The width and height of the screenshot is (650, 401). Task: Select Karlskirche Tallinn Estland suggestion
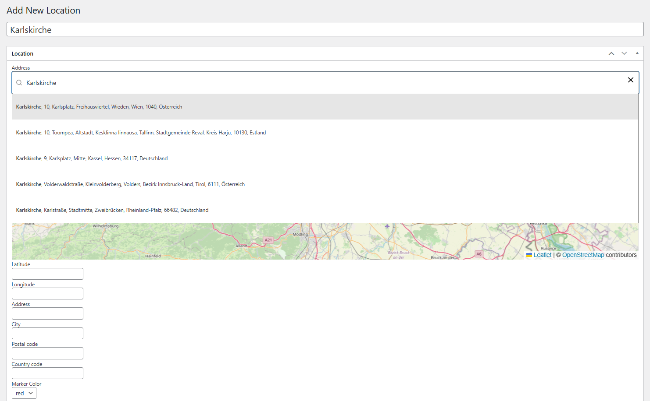(325, 133)
